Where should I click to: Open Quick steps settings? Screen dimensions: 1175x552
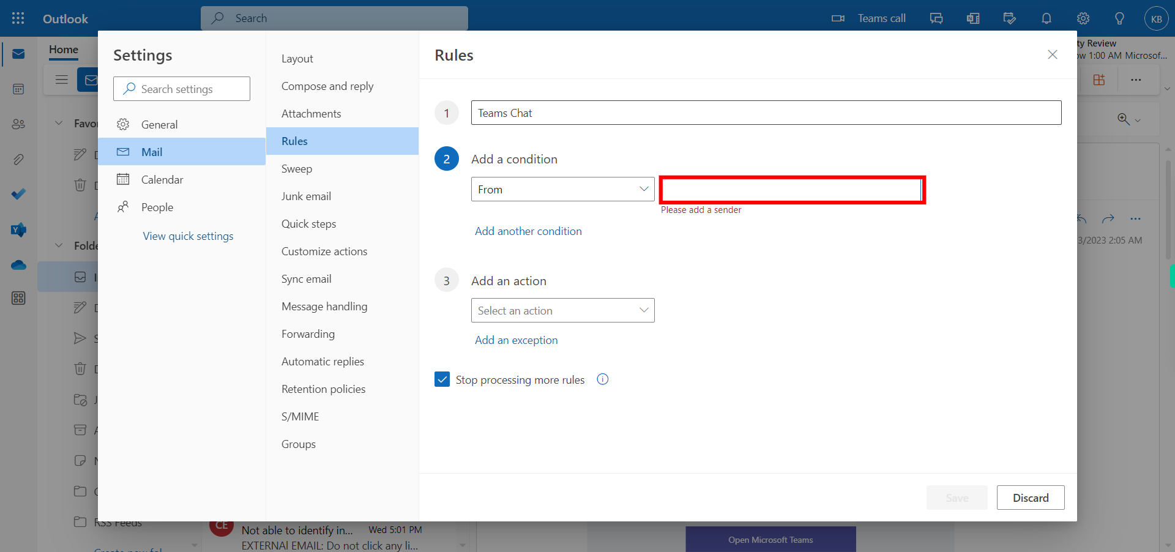pyautogui.click(x=342, y=224)
